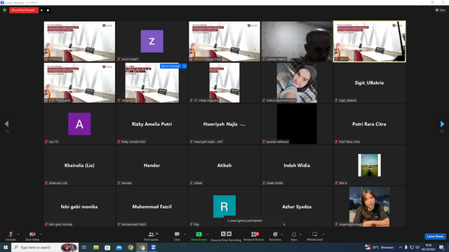Select the Huwriyah Najla tile
Viewport: 449px width, 252px height.
(x=224, y=124)
